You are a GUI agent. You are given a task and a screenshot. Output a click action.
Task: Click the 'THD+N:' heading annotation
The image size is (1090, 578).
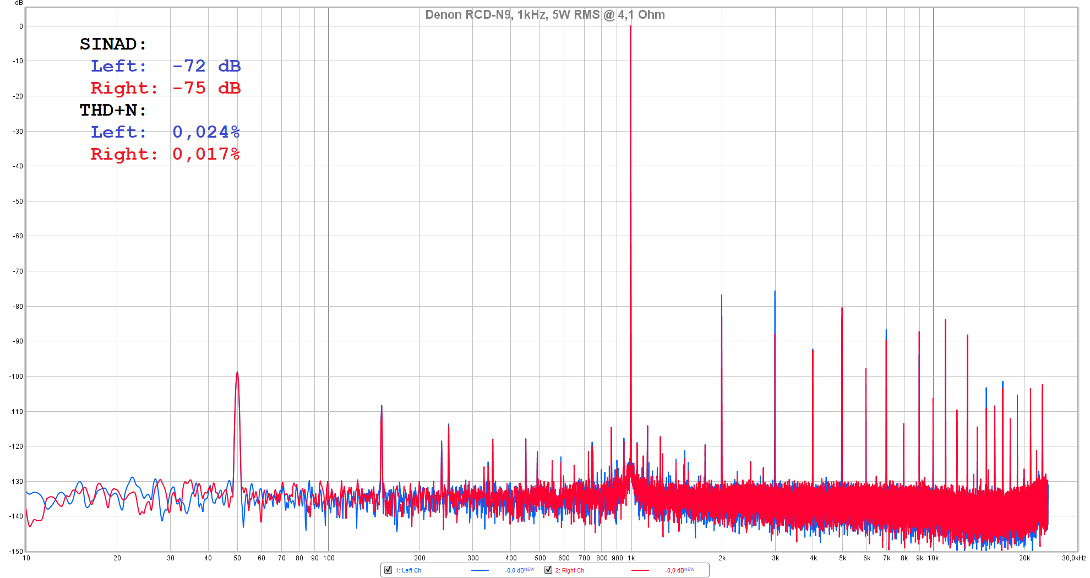click(x=113, y=110)
